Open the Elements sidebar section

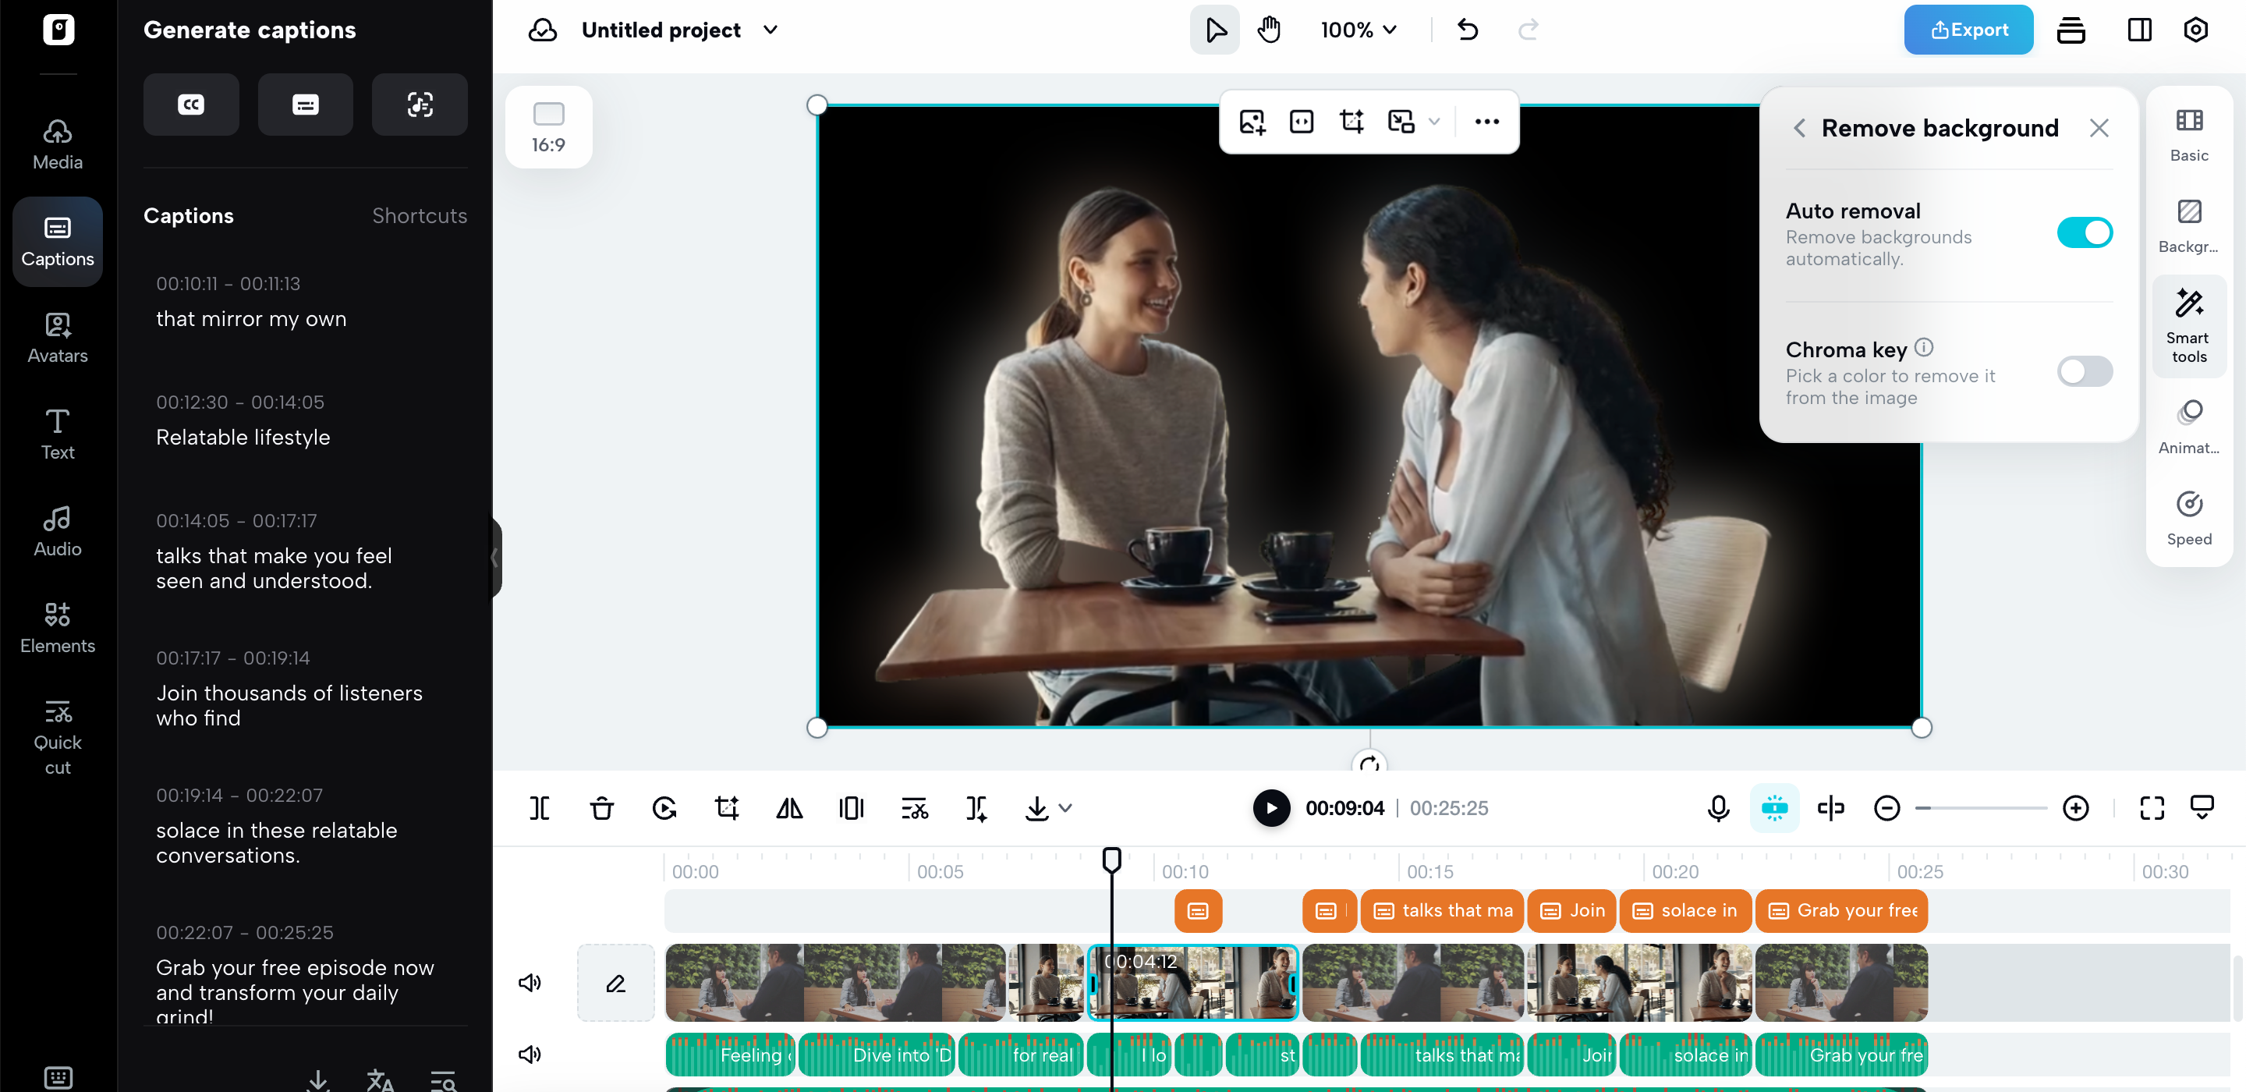click(58, 627)
